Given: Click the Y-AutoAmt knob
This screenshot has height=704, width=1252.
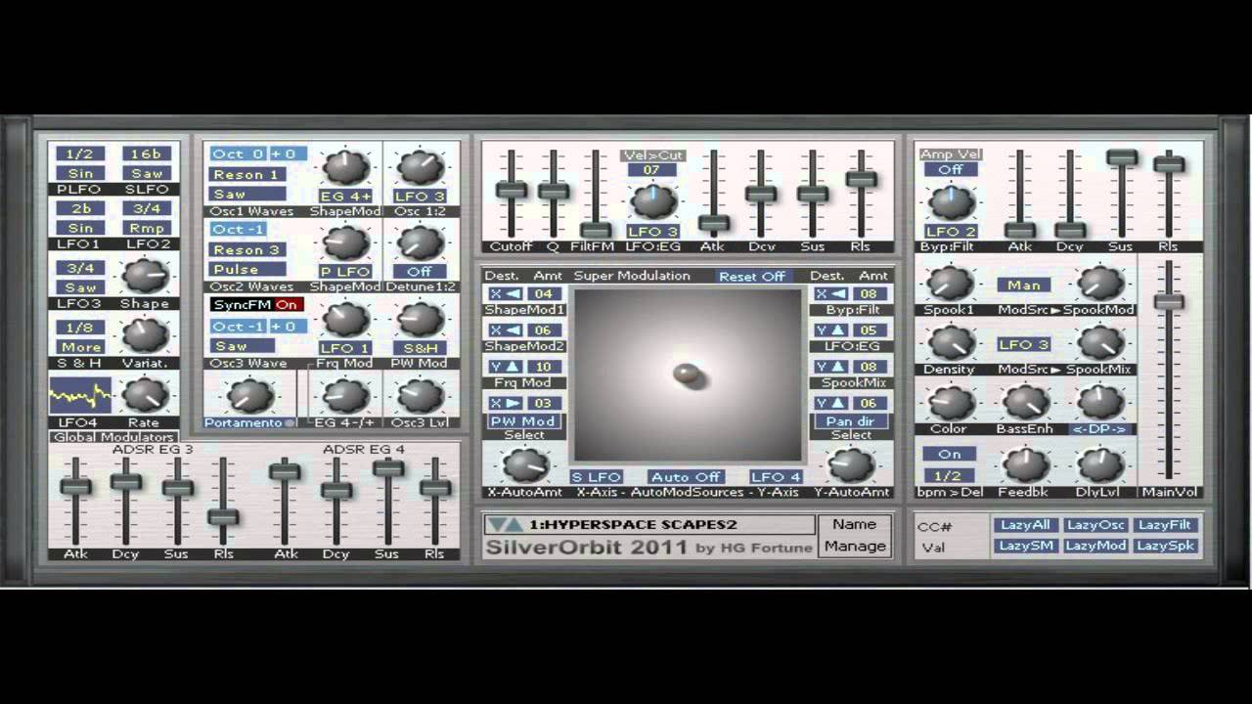Looking at the screenshot, I should (851, 465).
